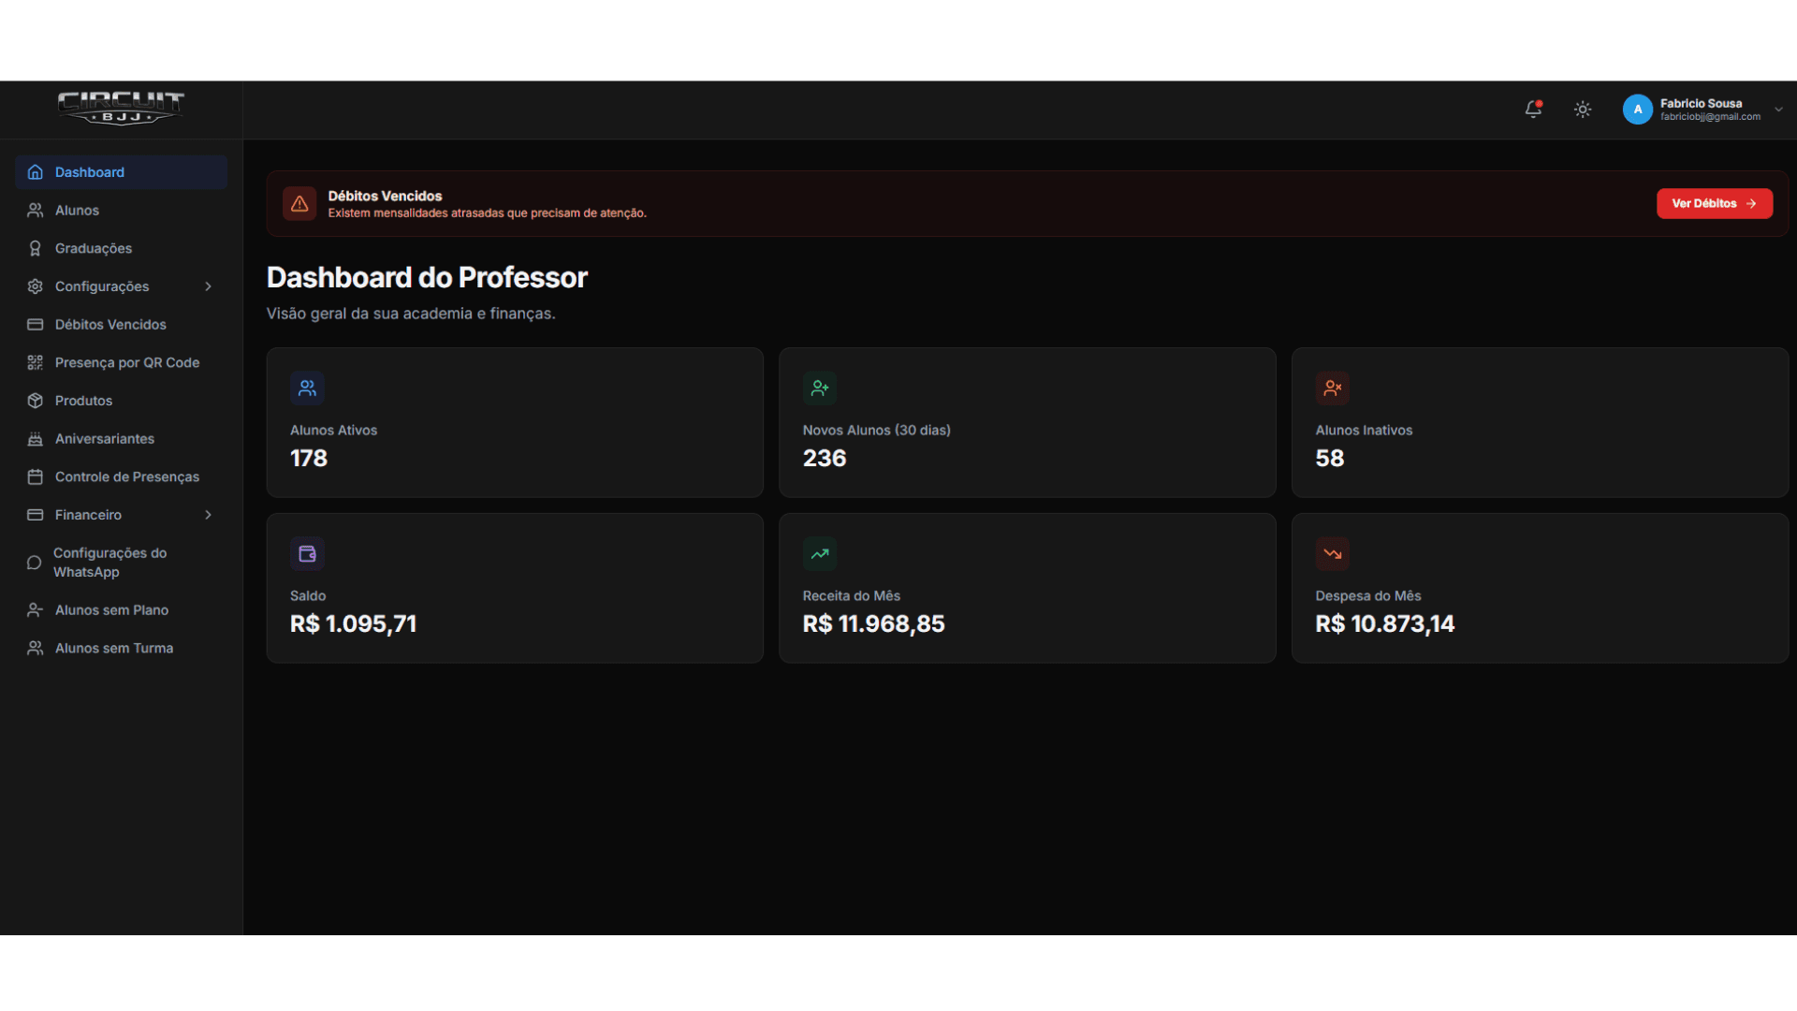Click the Aniversariantes cake icon
The width and height of the screenshot is (1797, 1011).
[x=35, y=438]
